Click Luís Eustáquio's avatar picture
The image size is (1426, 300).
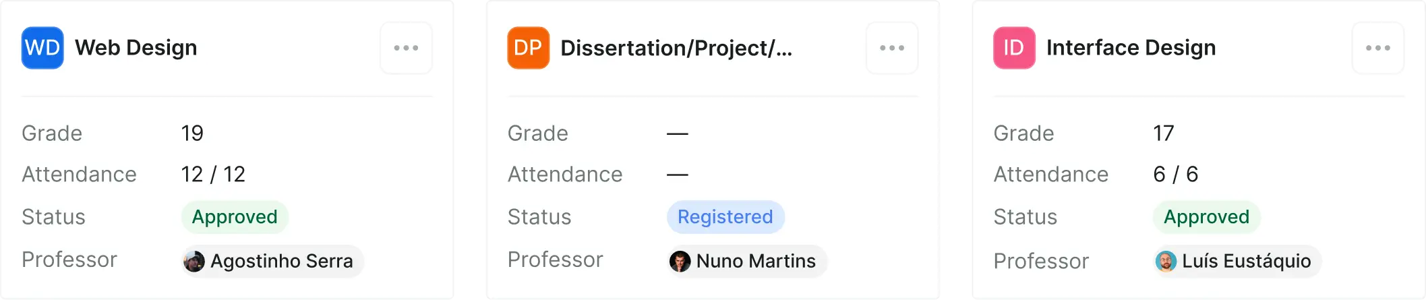1166,261
